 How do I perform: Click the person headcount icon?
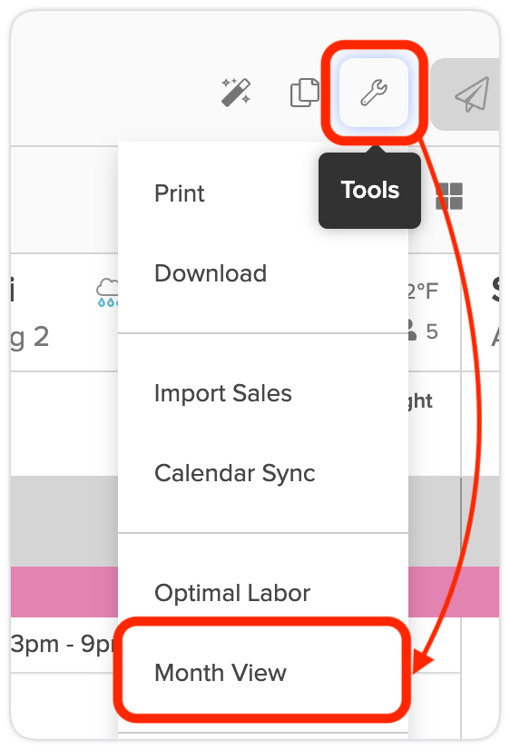coord(411,331)
